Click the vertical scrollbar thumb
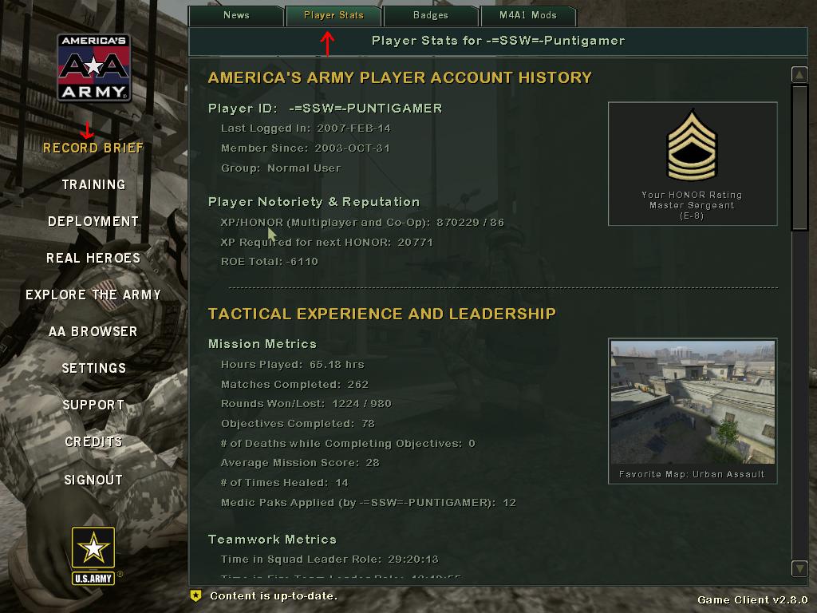This screenshot has width=817, height=613. tap(799, 158)
